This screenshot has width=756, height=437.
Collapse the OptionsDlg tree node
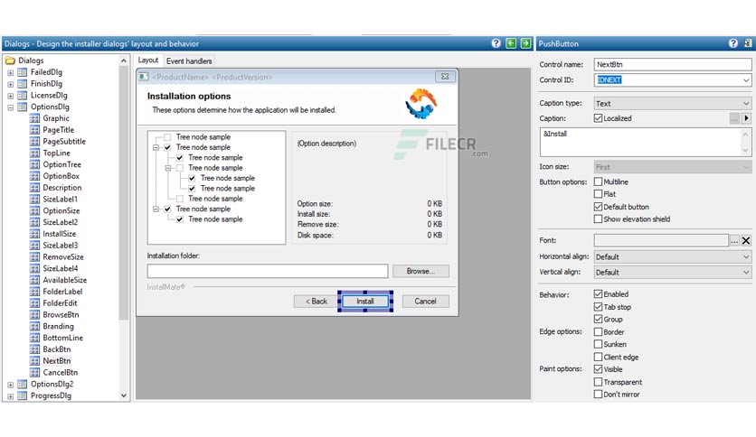coord(10,107)
